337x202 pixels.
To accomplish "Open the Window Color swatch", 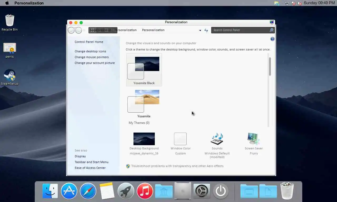I will coord(180,139).
